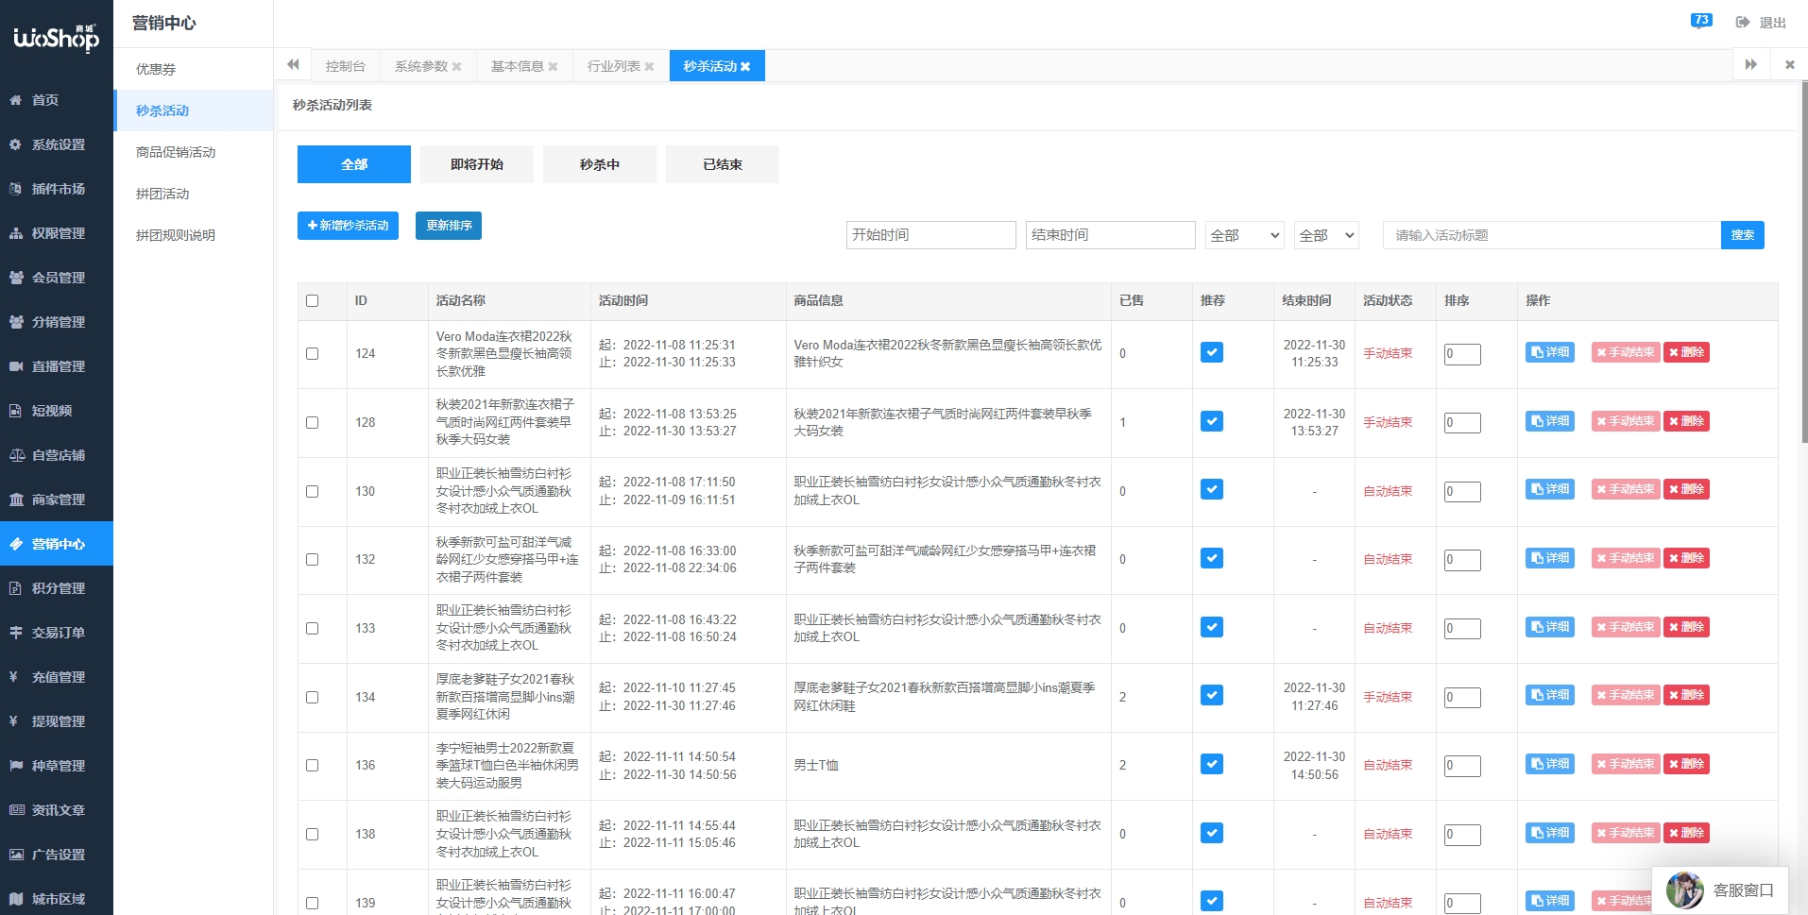Open the first 全部 filter dropdown

[x=1244, y=235]
